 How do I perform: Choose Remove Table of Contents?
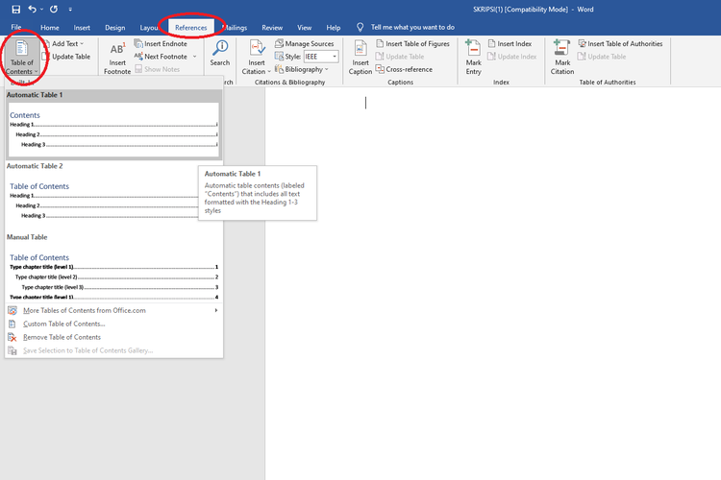(x=62, y=337)
